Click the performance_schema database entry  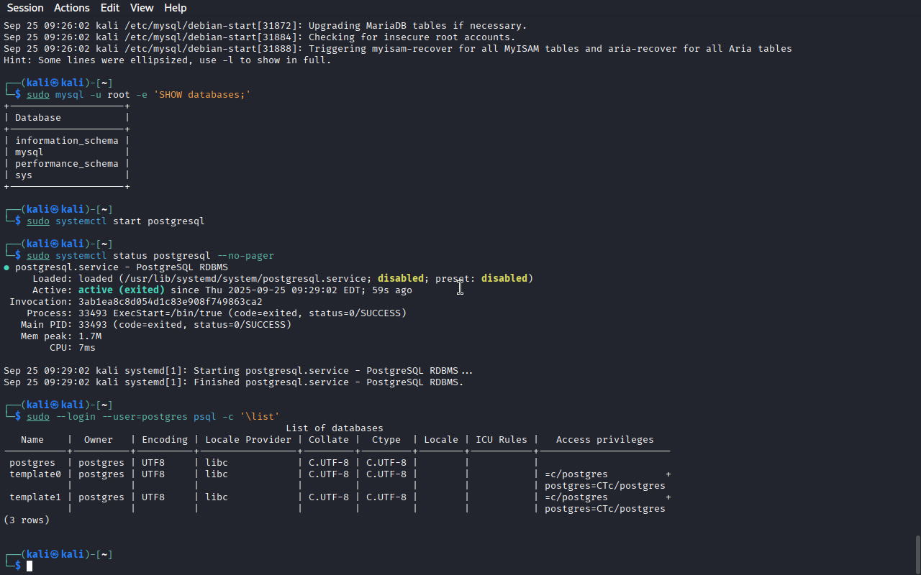pyautogui.click(x=66, y=164)
